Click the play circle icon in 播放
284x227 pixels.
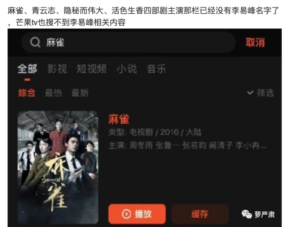point(126,214)
